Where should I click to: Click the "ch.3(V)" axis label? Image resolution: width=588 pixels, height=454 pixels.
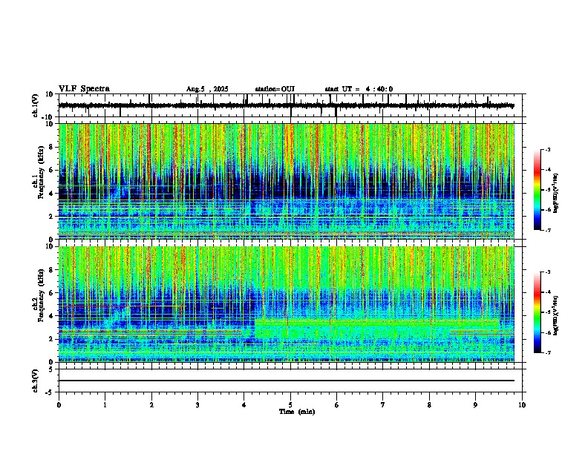coord(35,381)
